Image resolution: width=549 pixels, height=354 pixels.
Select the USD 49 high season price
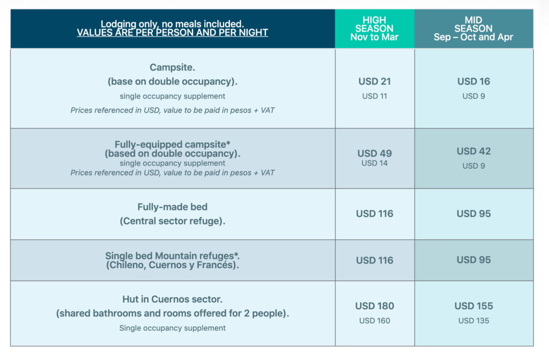374,154
